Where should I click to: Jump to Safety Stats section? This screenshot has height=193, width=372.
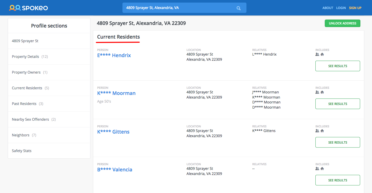coord(49,151)
